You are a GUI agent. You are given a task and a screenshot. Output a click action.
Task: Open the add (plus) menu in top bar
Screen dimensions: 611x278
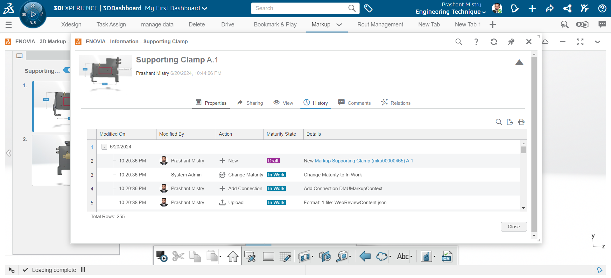(x=532, y=9)
